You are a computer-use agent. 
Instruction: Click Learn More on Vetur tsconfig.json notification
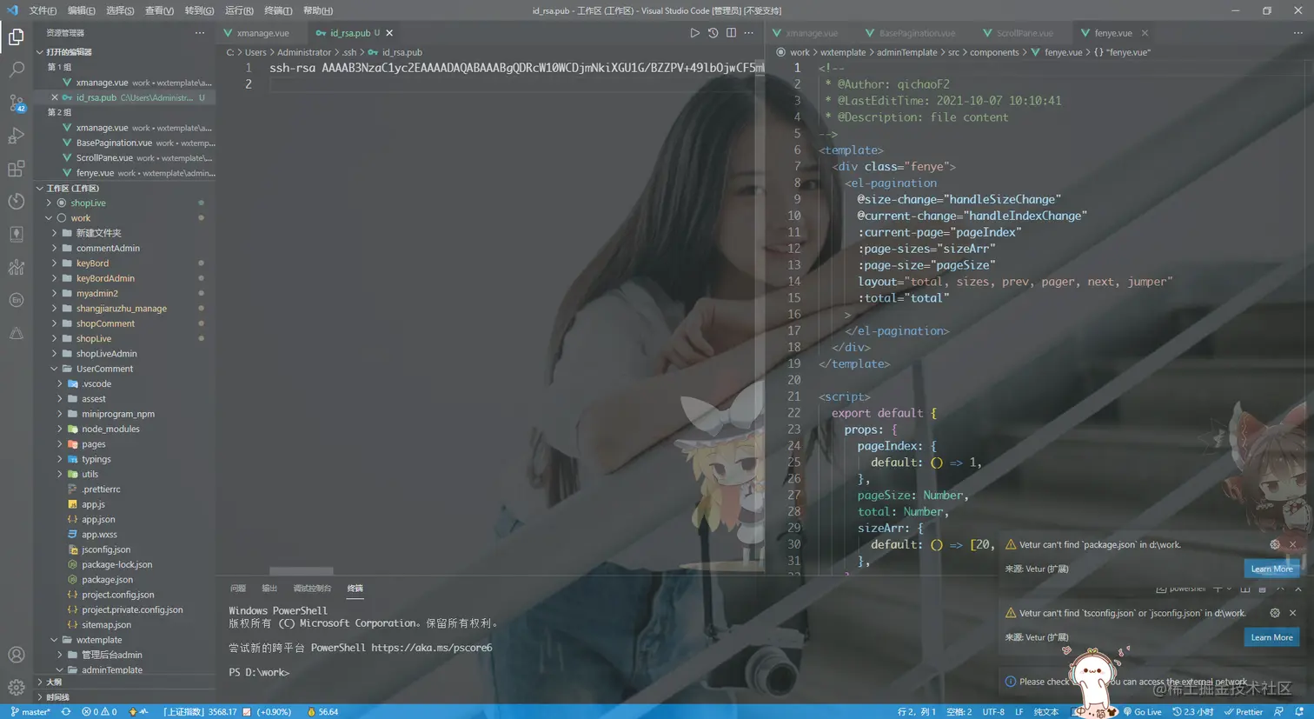tap(1271, 637)
